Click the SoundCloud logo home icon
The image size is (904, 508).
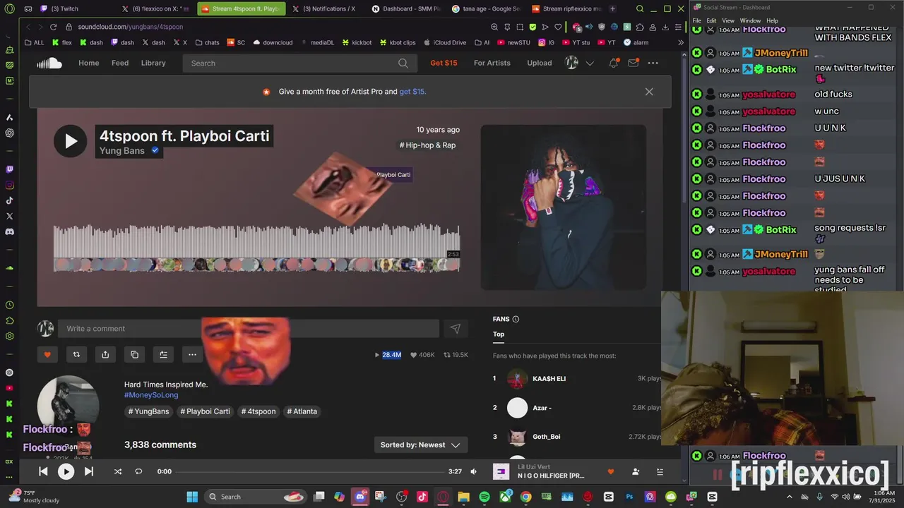point(49,63)
